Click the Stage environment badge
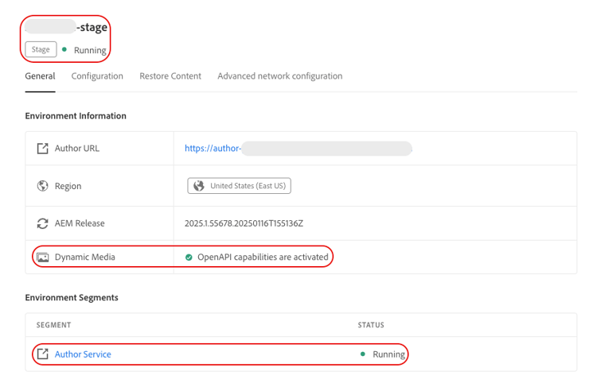597x383 pixels. click(x=41, y=49)
